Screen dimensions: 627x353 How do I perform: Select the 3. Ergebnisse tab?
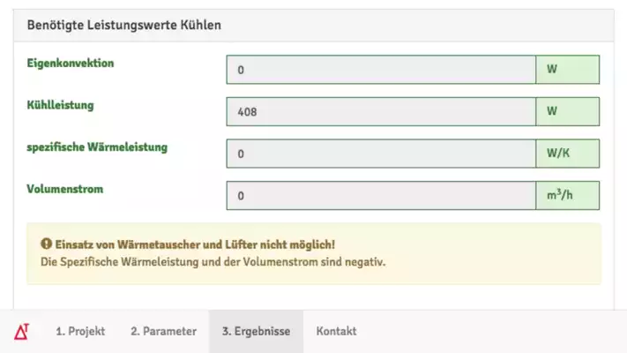click(x=256, y=332)
